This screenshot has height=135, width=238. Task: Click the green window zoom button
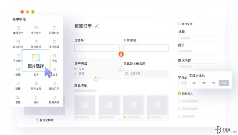coord(33,12)
